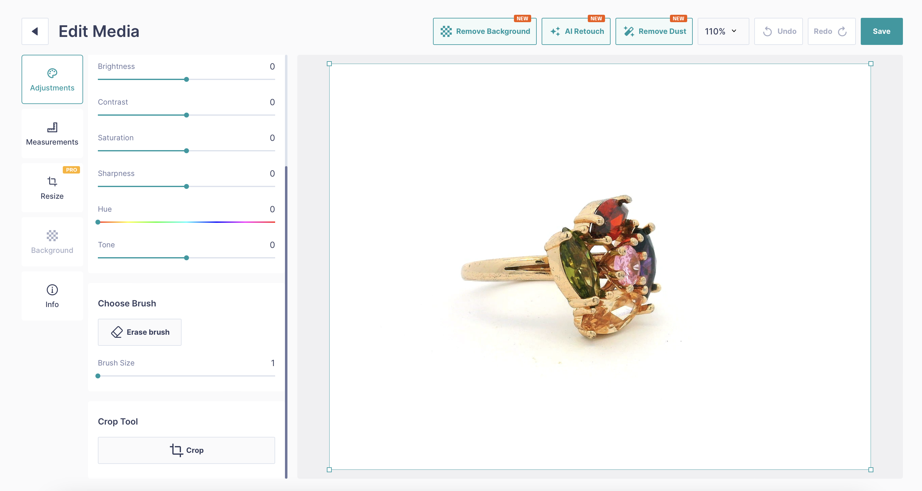This screenshot has height=491, width=922.
Task: Redo the last edit
Action: tap(832, 31)
